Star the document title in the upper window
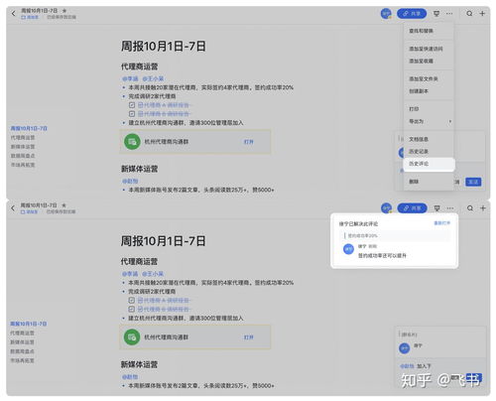 64,11
